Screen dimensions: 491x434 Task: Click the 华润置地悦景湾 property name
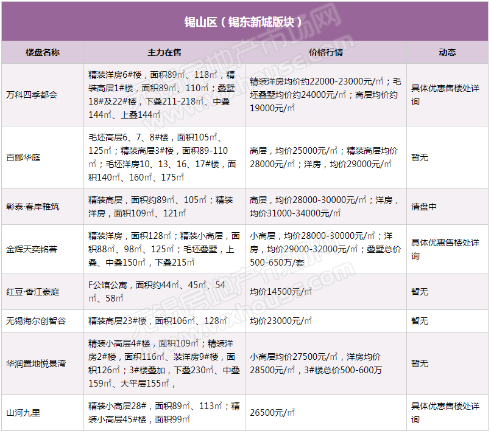point(37,363)
